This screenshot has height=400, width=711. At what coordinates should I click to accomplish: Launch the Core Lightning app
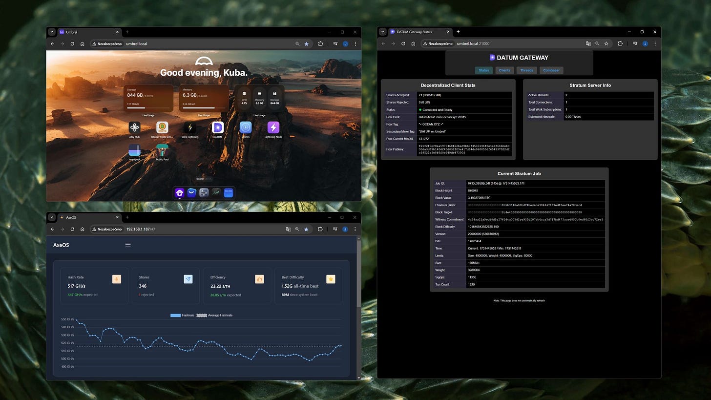[x=189, y=127]
